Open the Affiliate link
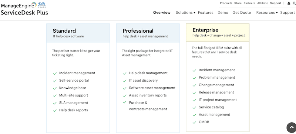 263,3
